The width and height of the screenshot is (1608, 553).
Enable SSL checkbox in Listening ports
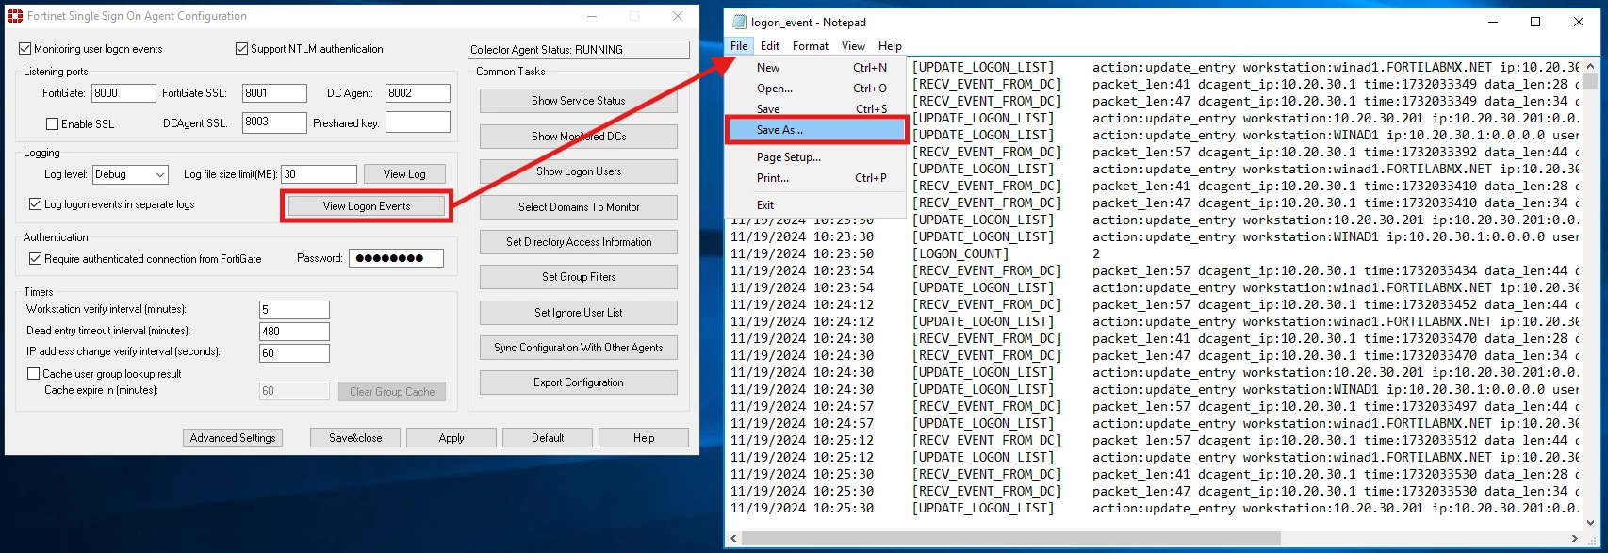53,124
